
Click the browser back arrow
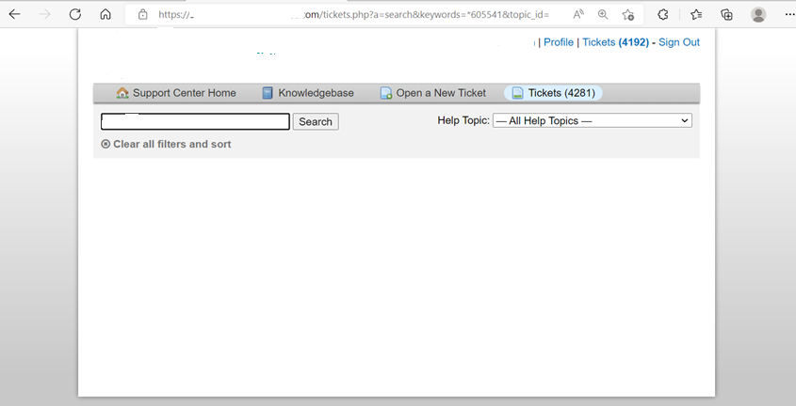(15, 15)
